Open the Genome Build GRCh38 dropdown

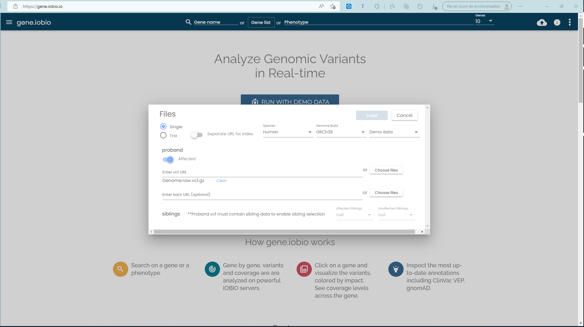tap(363, 132)
